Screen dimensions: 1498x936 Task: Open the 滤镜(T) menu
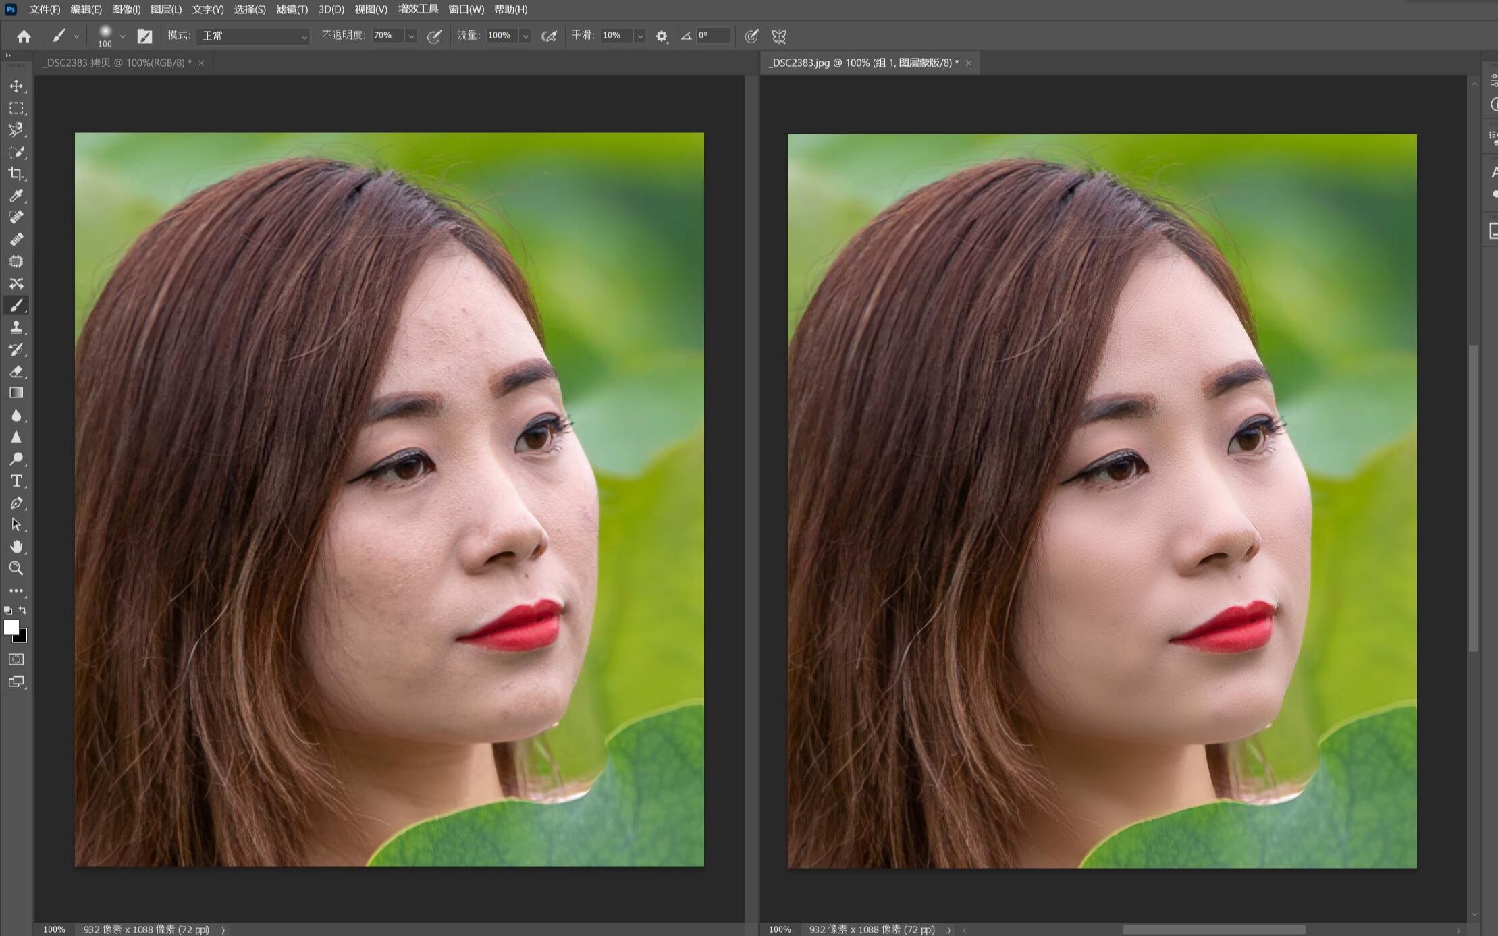[x=292, y=9]
